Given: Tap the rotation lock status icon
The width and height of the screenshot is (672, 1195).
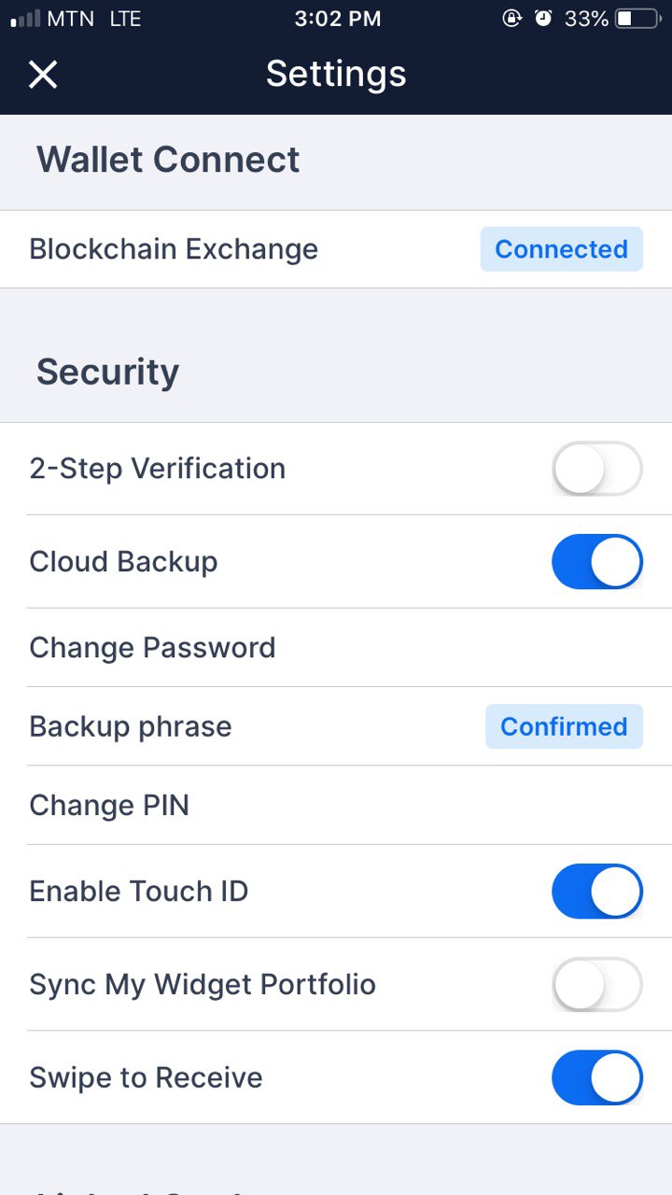Looking at the screenshot, I should coord(511,19).
